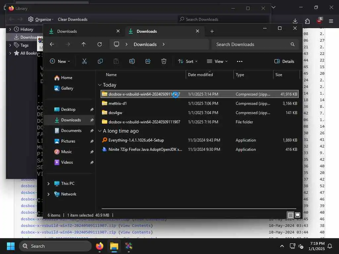Open the New dropdown menu
The width and height of the screenshot is (339, 254).
[x=60, y=61]
